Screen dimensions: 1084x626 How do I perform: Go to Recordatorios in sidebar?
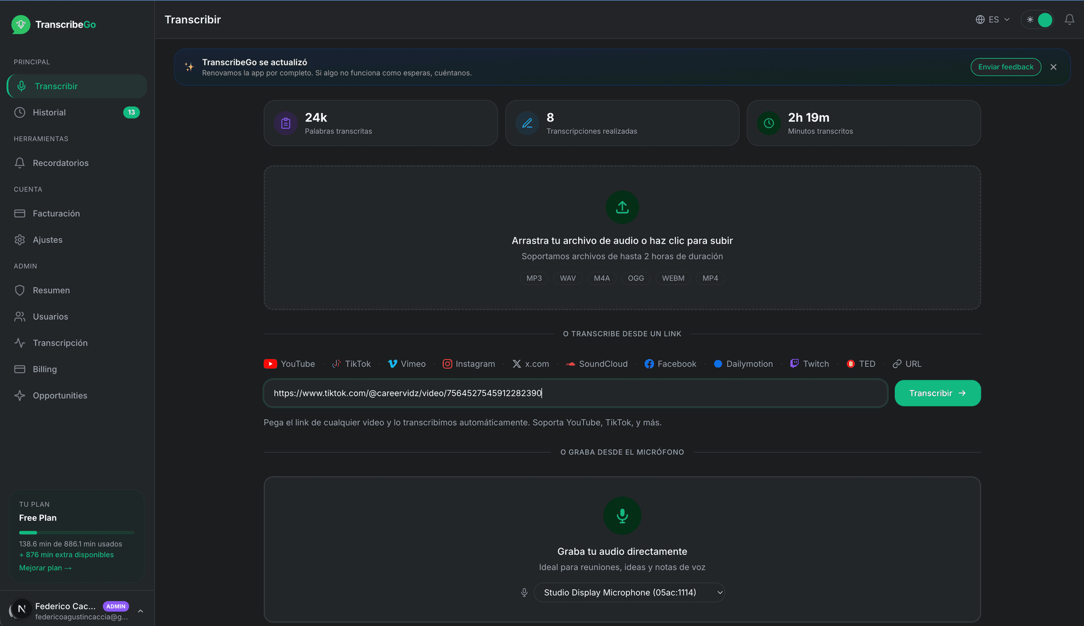tap(60, 163)
